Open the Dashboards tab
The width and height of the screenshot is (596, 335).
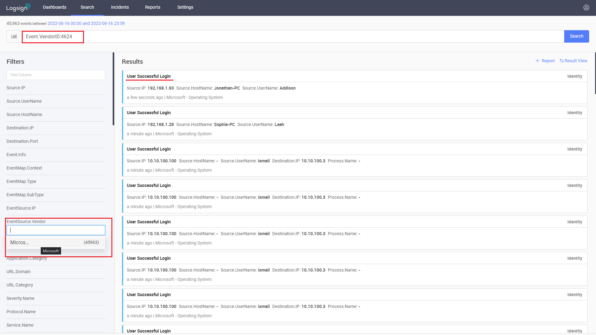54,7
